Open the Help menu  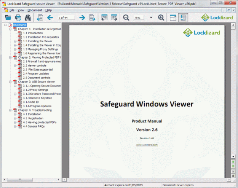click(x=49, y=10)
